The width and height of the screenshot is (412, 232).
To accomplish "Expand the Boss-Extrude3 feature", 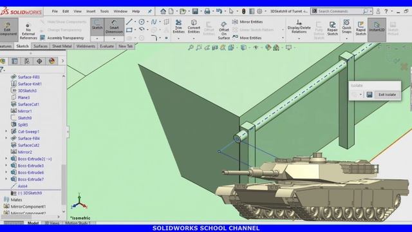I will click(6, 166).
